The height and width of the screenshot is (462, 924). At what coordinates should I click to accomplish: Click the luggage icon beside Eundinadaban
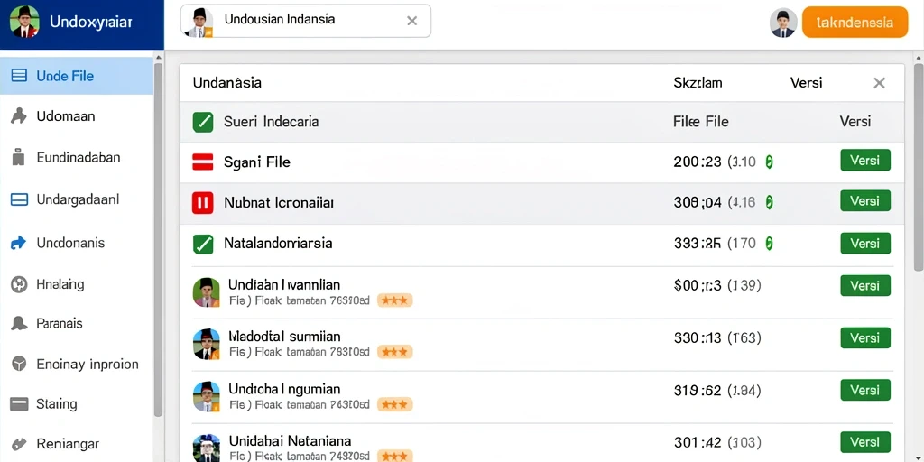(x=19, y=157)
